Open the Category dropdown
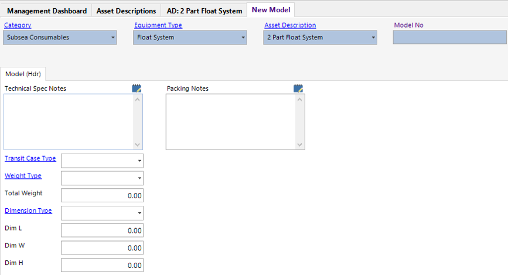508x275 pixels. tap(112, 38)
